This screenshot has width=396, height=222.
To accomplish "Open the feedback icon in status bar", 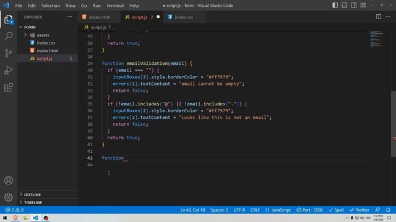I will 377,210.
